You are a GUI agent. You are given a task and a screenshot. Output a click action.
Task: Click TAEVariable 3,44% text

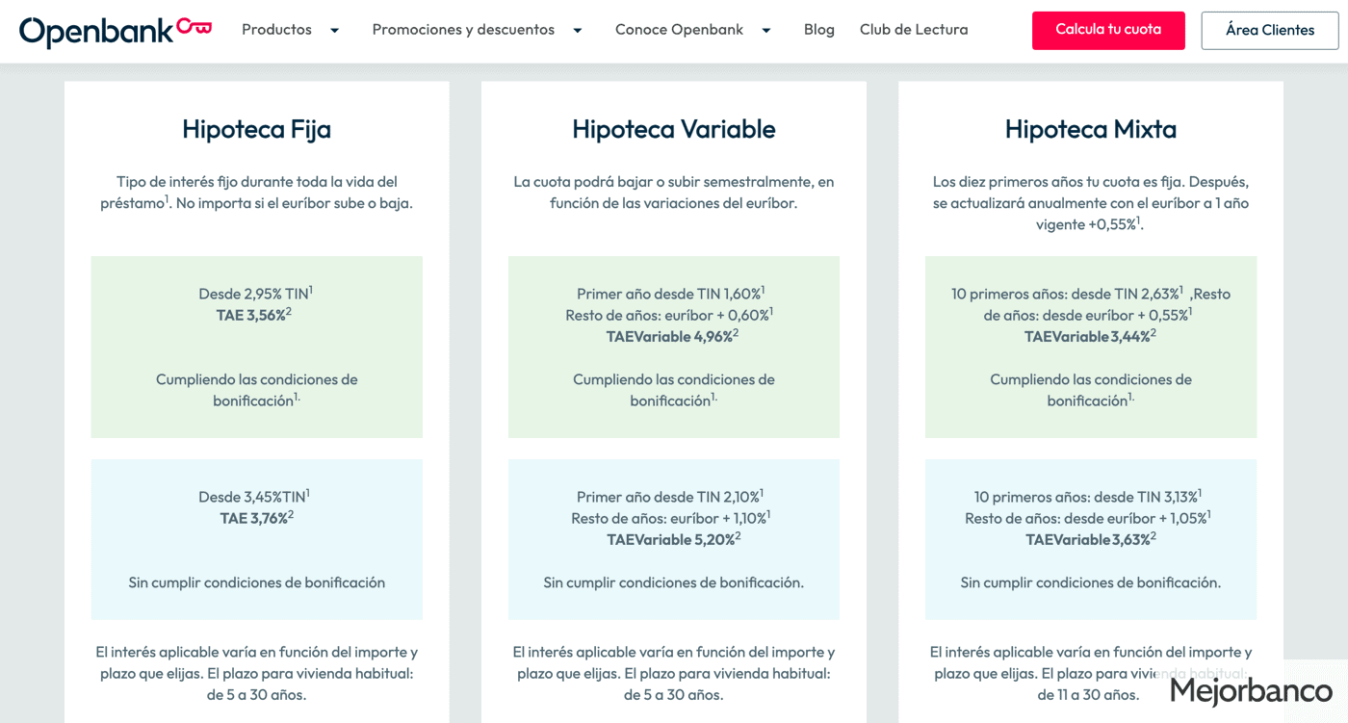[1091, 336]
